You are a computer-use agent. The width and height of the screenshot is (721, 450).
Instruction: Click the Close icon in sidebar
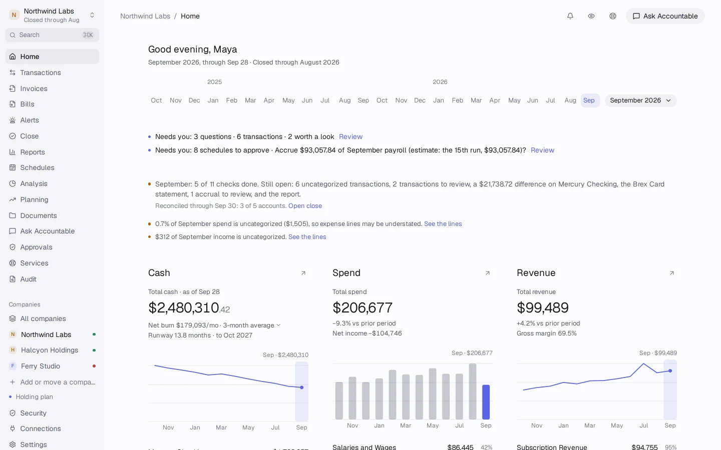click(13, 136)
